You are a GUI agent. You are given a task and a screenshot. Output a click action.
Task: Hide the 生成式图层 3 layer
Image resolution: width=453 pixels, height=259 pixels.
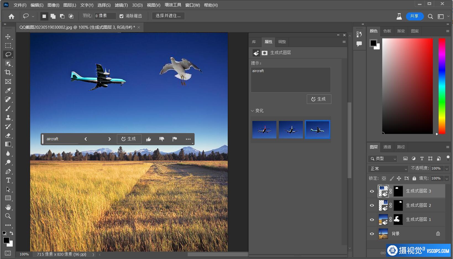[x=372, y=191]
